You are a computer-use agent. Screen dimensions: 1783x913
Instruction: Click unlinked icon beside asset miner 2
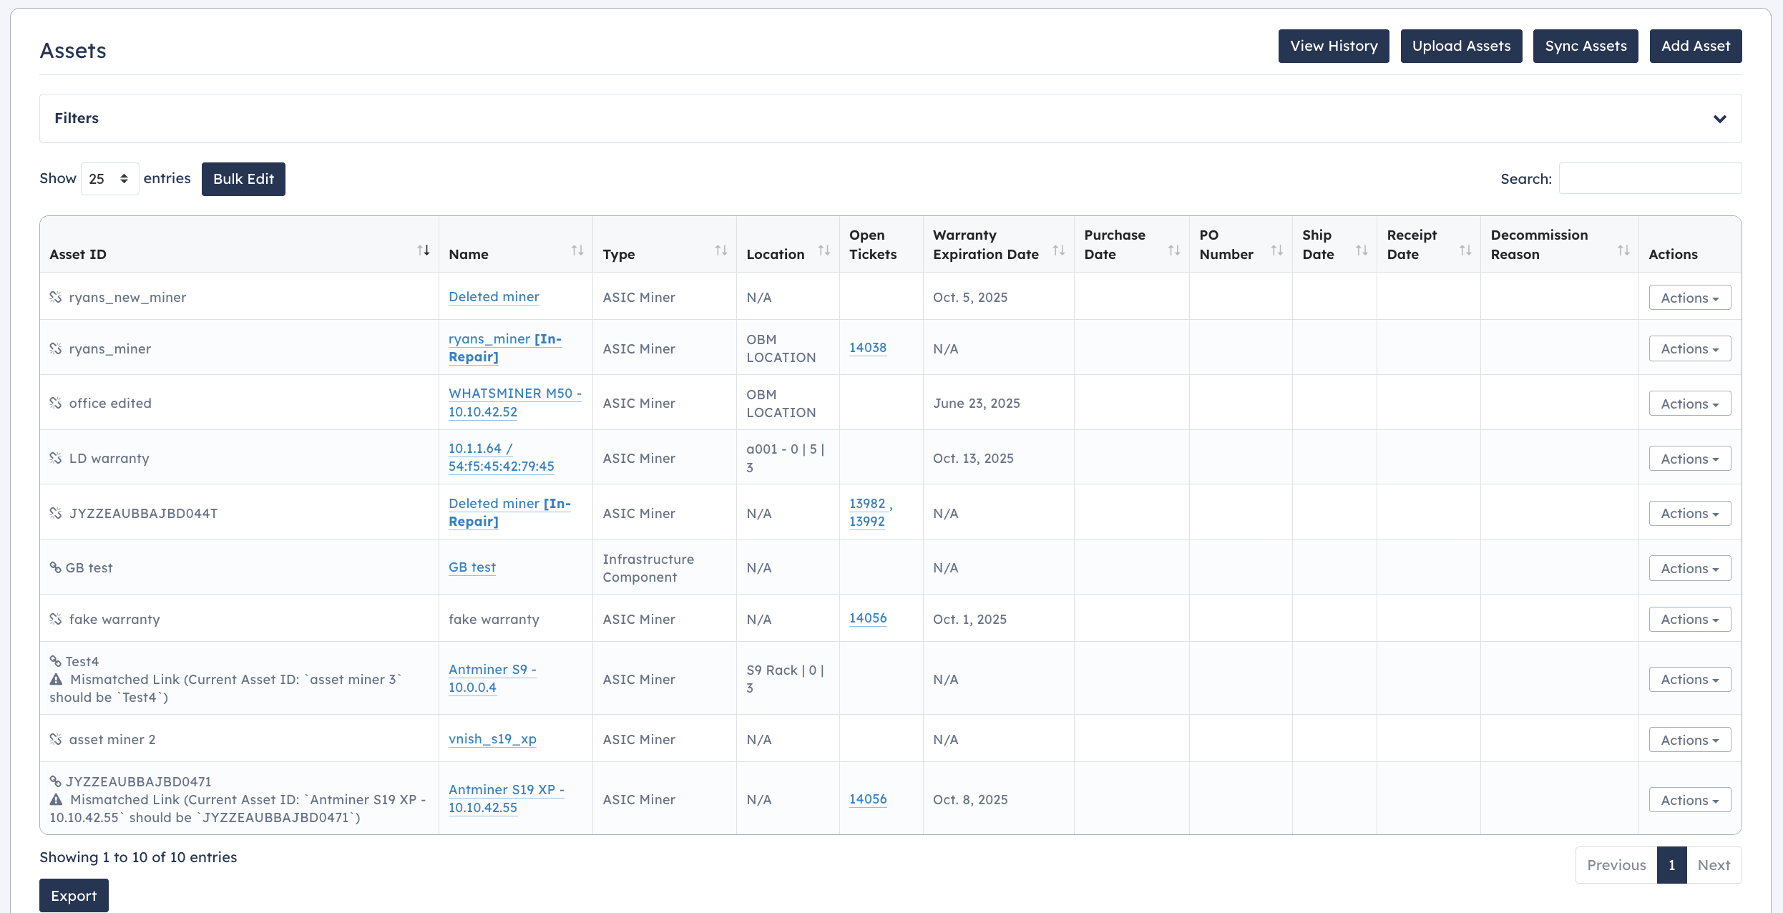[56, 739]
